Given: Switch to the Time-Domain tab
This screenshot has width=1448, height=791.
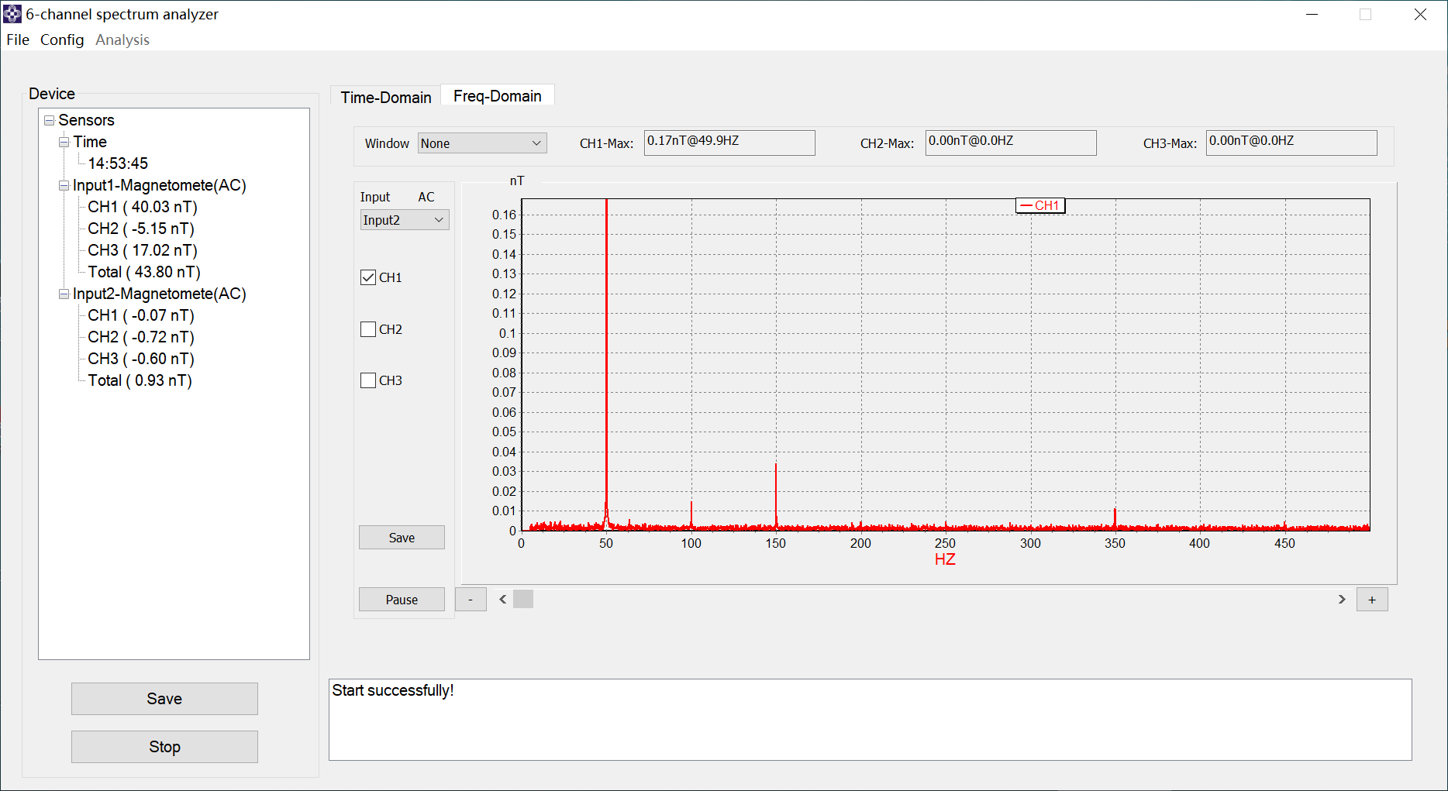Looking at the screenshot, I should (385, 97).
